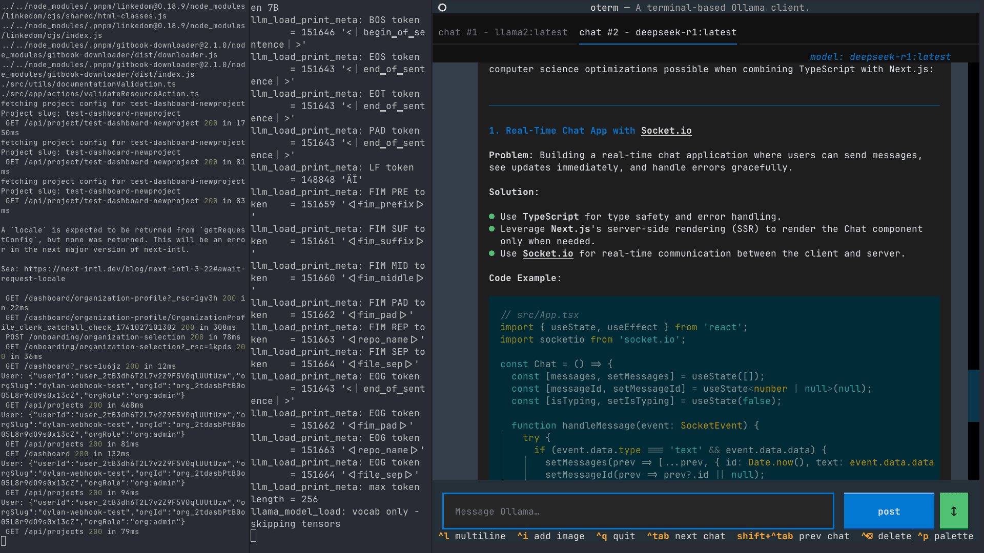Screen dimensions: 984x553
Task: Open the ^p palette command
Action: pyautogui.click(x=945, y=536)
